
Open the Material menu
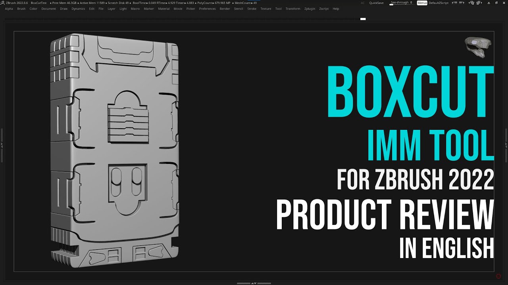tap(164, 9)
